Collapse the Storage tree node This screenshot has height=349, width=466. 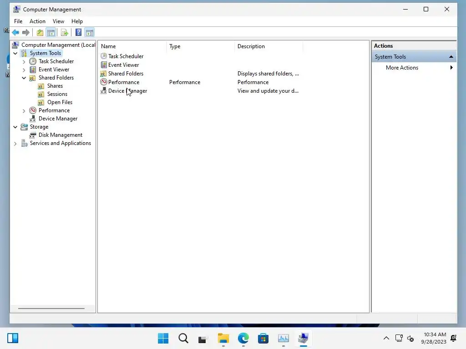15,127
